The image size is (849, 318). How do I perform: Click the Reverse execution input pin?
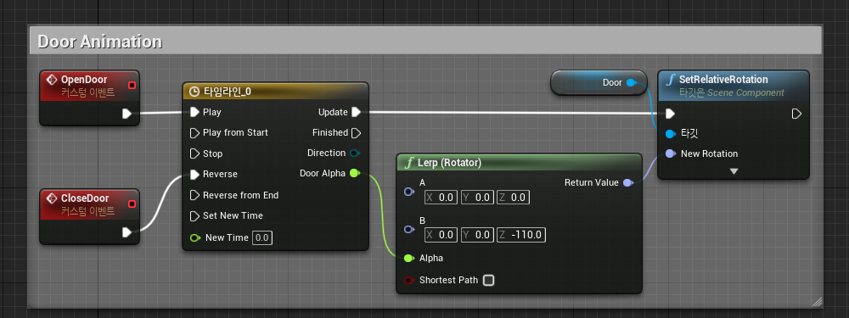195,174
